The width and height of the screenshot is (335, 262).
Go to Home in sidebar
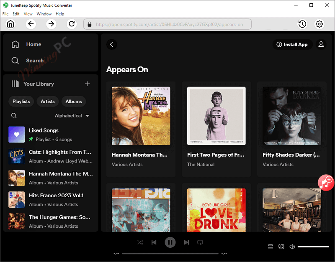26,44
